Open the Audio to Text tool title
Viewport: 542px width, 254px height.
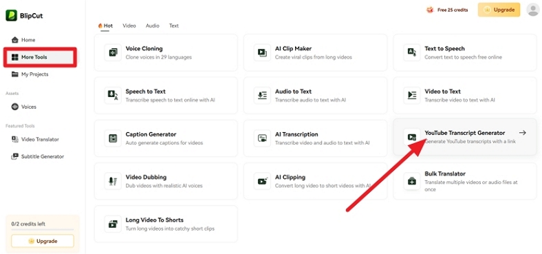pos(293,92)
